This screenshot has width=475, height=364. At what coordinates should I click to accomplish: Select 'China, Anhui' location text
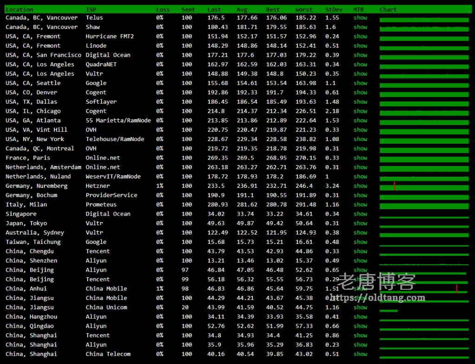26,288
